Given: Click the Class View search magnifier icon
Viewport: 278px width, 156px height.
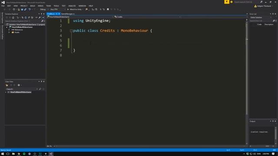Looking at the screenshot, I should point(40,89).
